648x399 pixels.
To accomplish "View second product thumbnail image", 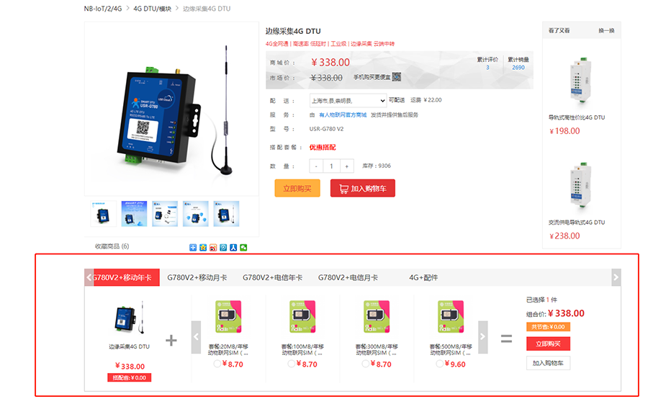I will point(134,214).
